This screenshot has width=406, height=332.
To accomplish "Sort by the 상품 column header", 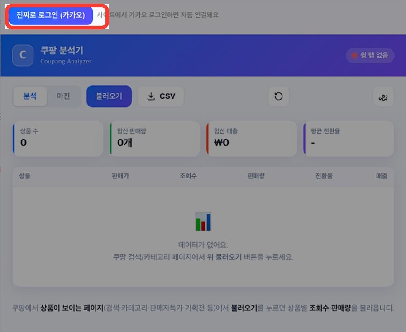I will tap(24, 176).
